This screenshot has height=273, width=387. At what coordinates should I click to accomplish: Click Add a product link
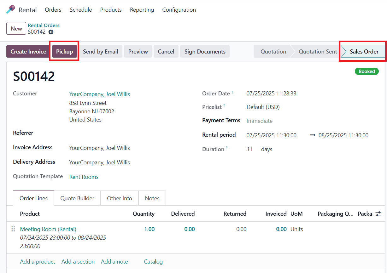tap(38, 262)
